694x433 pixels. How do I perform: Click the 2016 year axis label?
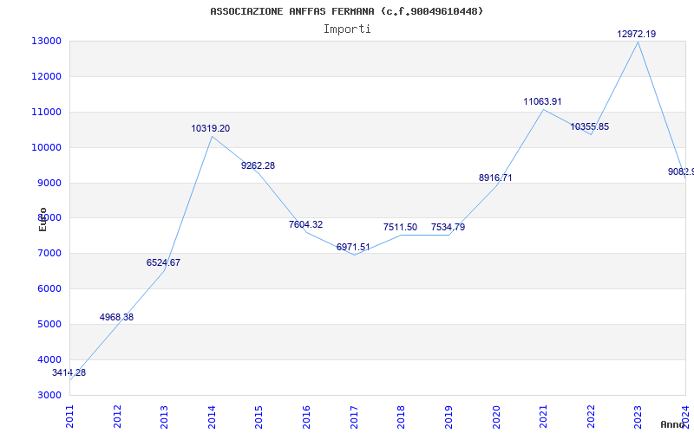pyautogui.click(x=306, y=417)
